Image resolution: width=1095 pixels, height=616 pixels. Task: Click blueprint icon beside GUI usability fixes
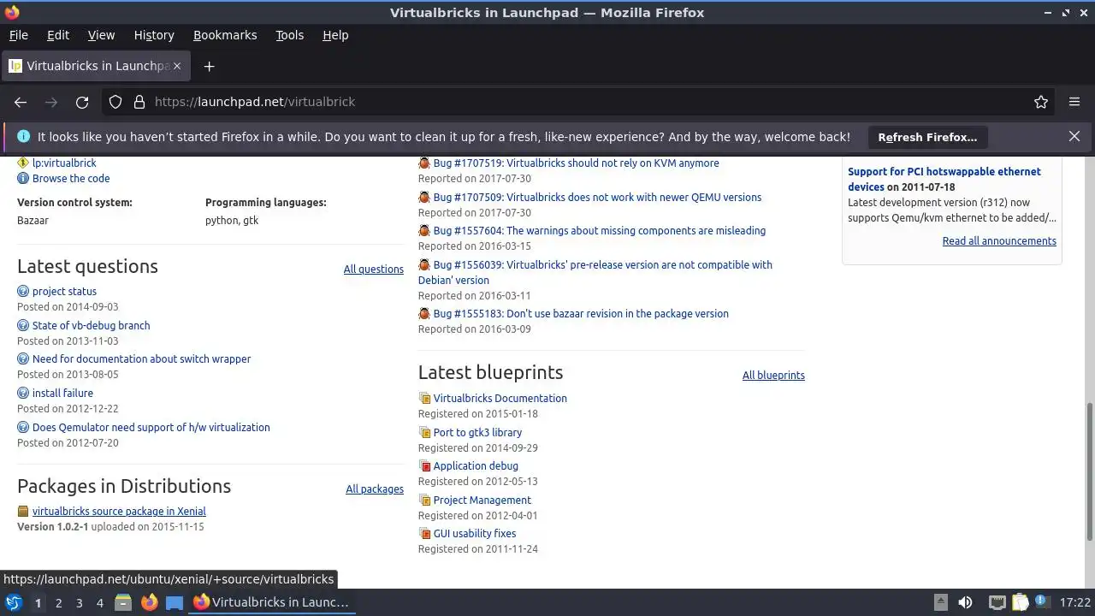[424, 534]
